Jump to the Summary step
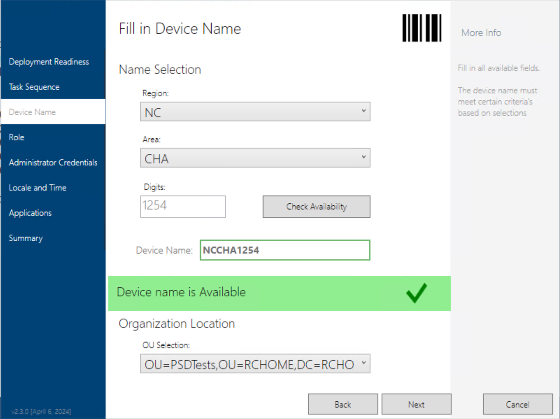 [x=53, y=238]
